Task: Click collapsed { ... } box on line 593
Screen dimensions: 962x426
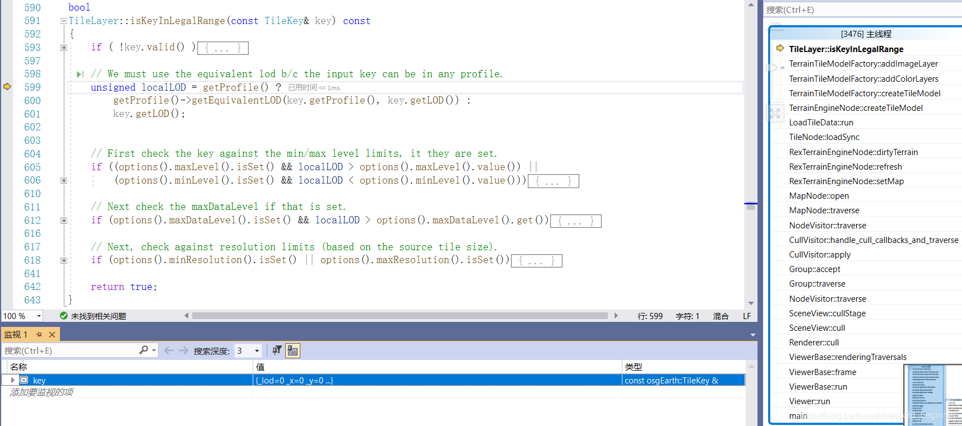Action: click(x=223, y=48)
